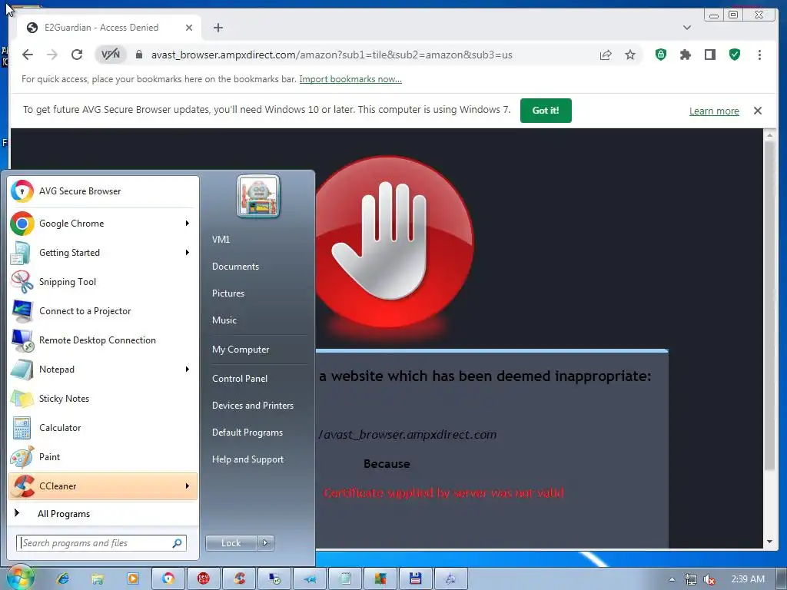The width and height of the screenshot is (787, 590).
Task: Open Documents from Start menu
Action: tap(235, 267)
